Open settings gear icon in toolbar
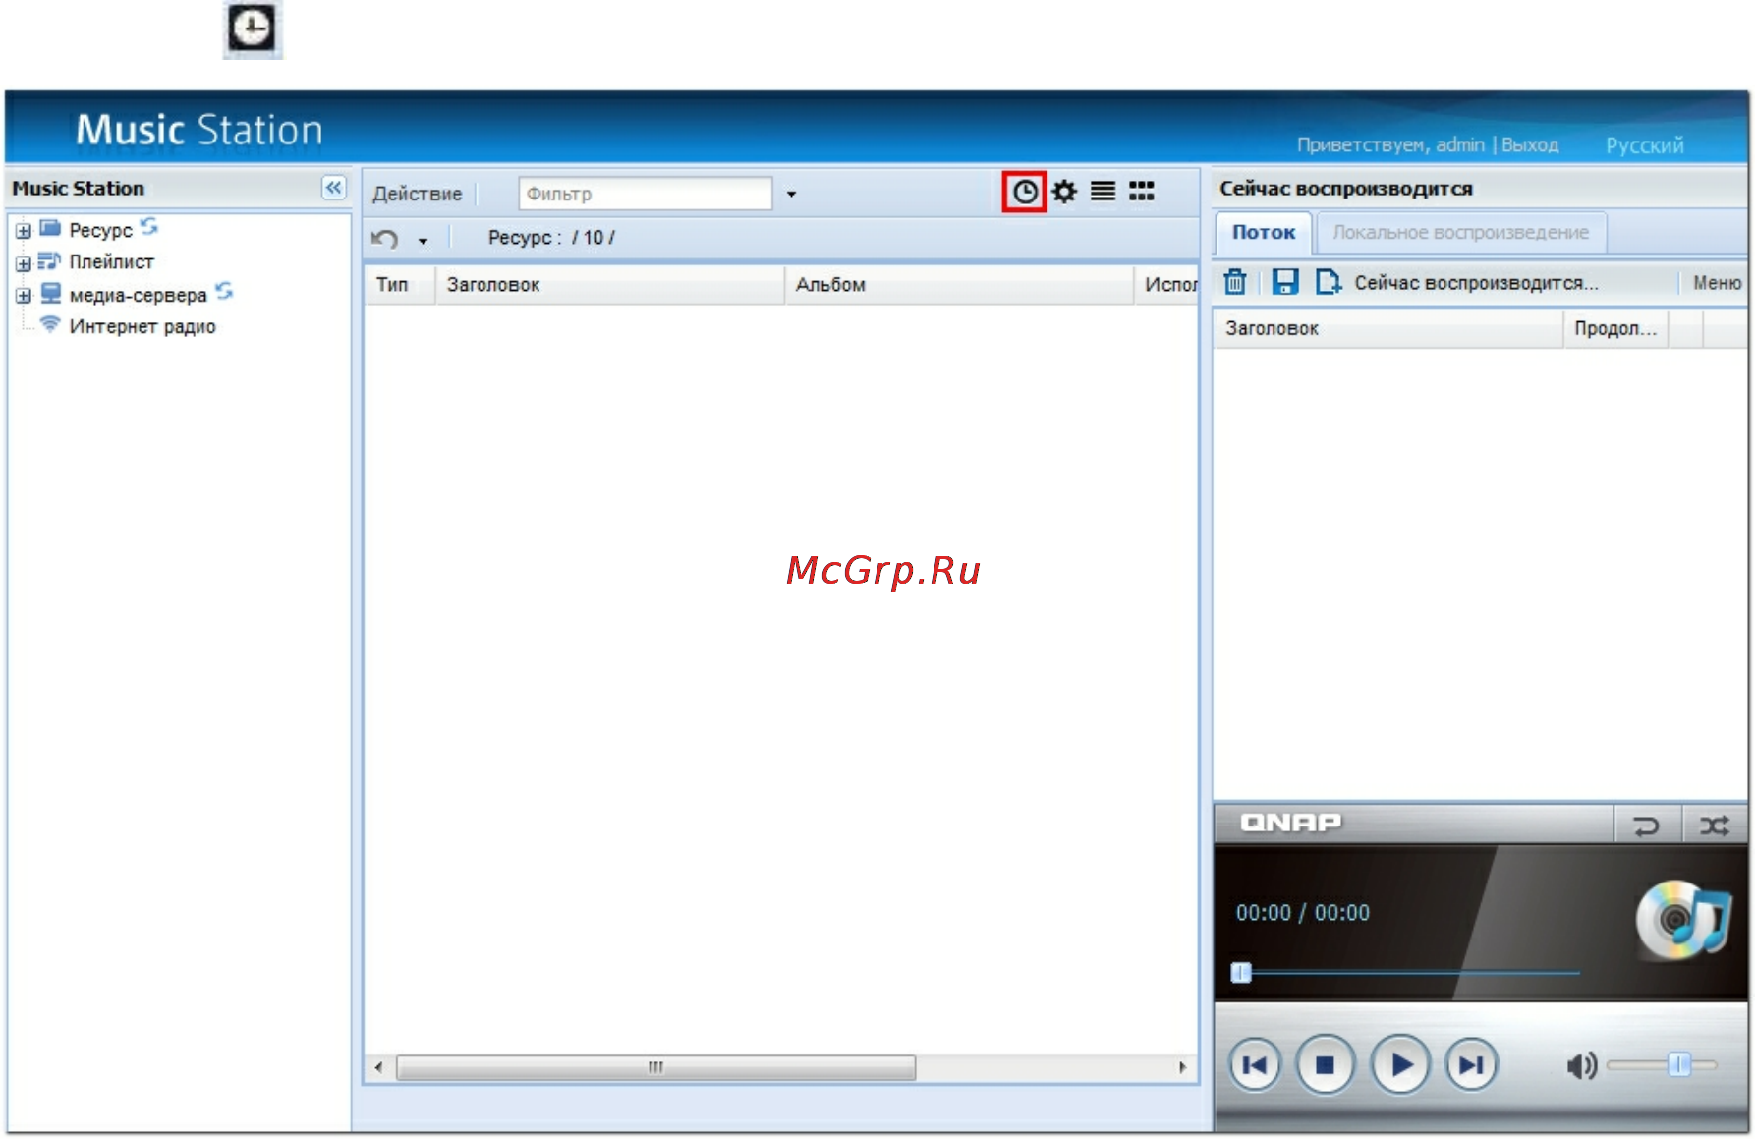 pos(1064,192)
